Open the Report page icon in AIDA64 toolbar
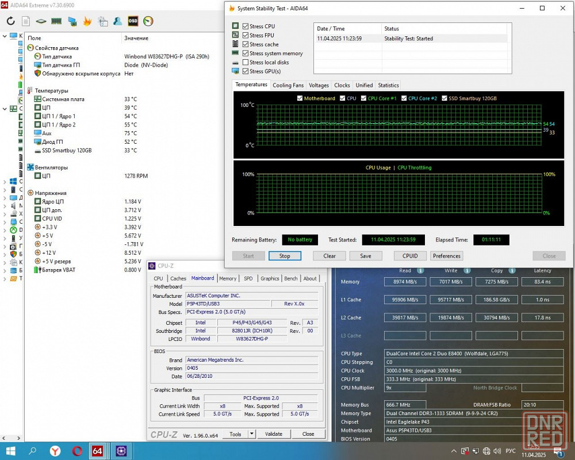 [26, 21]
